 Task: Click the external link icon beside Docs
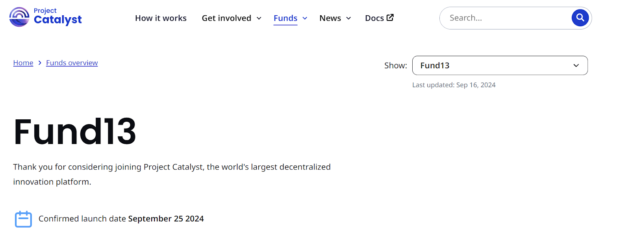tap(390, 18)
